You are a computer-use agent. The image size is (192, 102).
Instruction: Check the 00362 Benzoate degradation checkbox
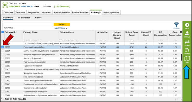pos(2,55)
